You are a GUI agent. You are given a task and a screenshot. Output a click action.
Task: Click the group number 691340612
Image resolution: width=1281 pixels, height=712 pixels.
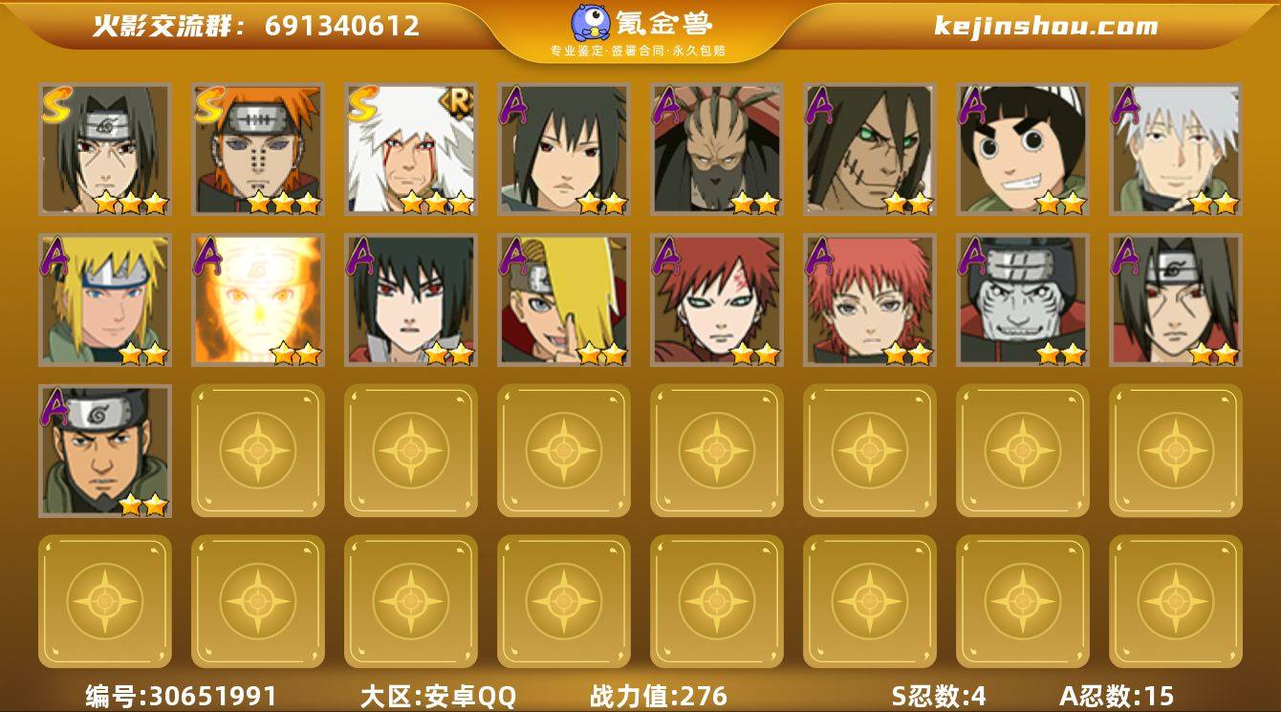tap(342, 26)
